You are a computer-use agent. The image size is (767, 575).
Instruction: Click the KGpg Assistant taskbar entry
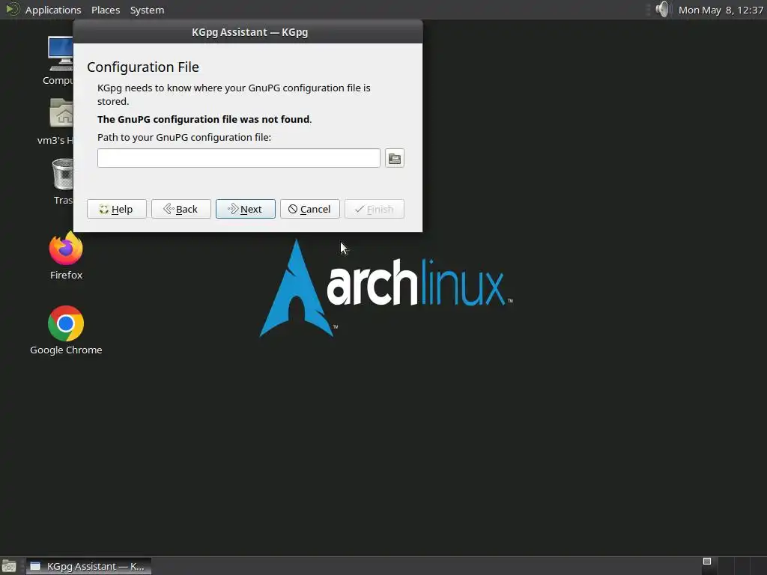(x=88, y=566)
